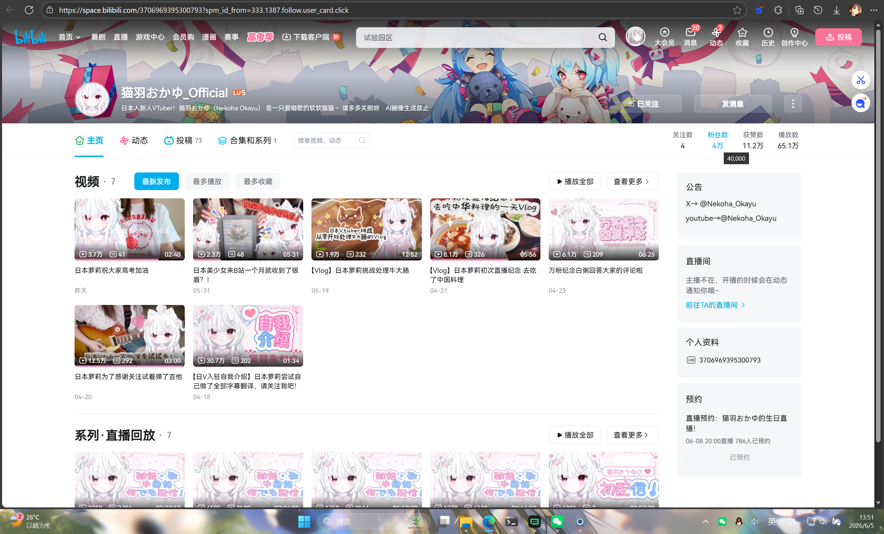Select the 最多播放 sort option
884x534 pixels.
click(207, 181)
